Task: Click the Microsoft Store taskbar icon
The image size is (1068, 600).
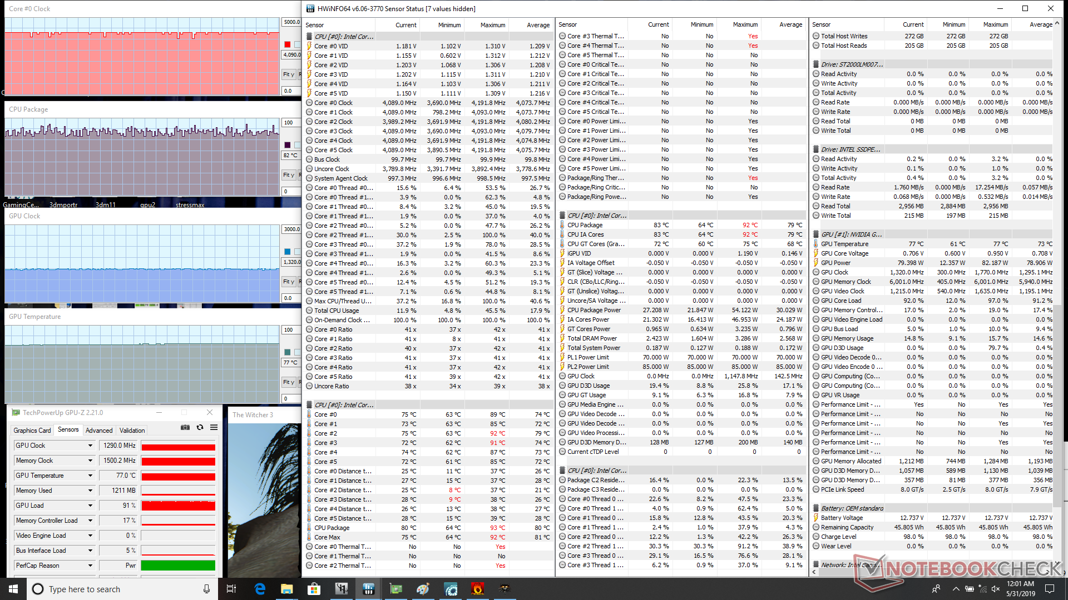Action: 314,589
